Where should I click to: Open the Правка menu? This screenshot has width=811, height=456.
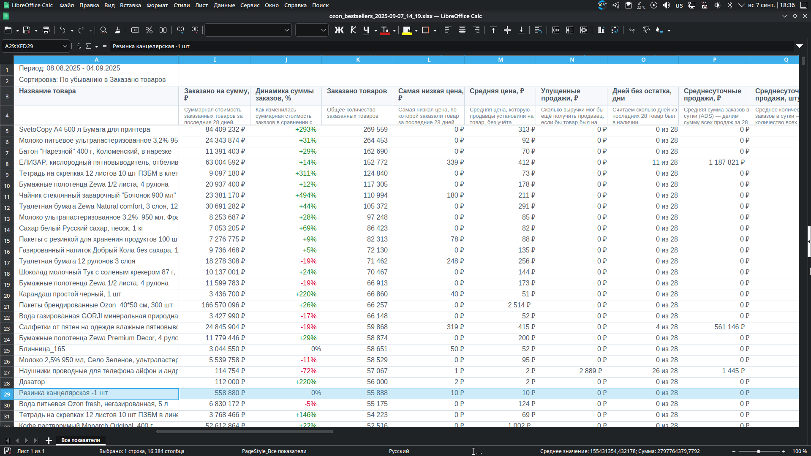click(x=89, y=5)
